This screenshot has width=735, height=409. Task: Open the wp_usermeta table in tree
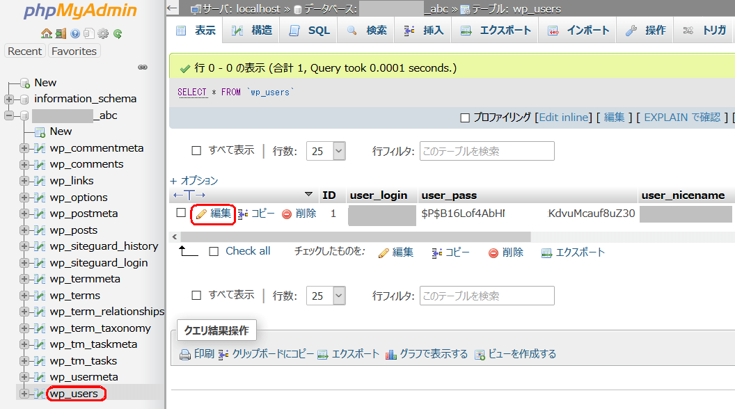[x=84, y=377]
